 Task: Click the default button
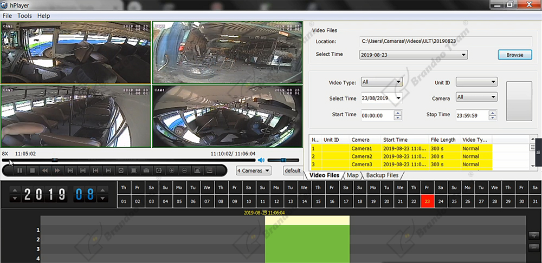(x=292, y=170)
